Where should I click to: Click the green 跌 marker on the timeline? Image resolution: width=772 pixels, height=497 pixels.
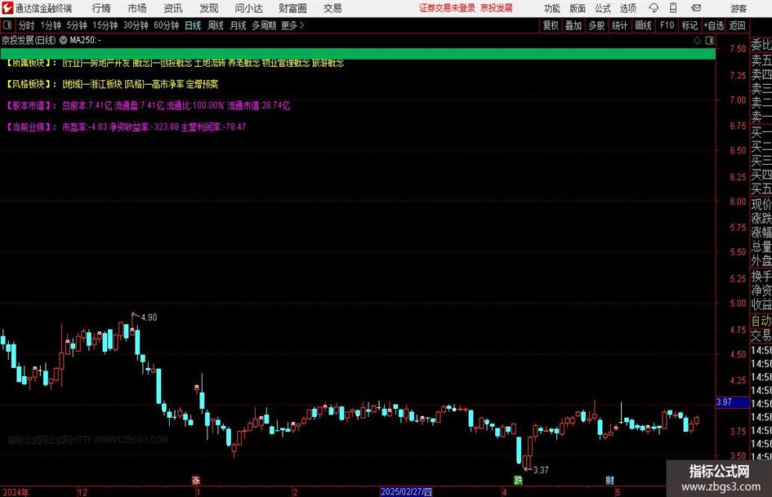pyautogui.click(x=518, y=480)
